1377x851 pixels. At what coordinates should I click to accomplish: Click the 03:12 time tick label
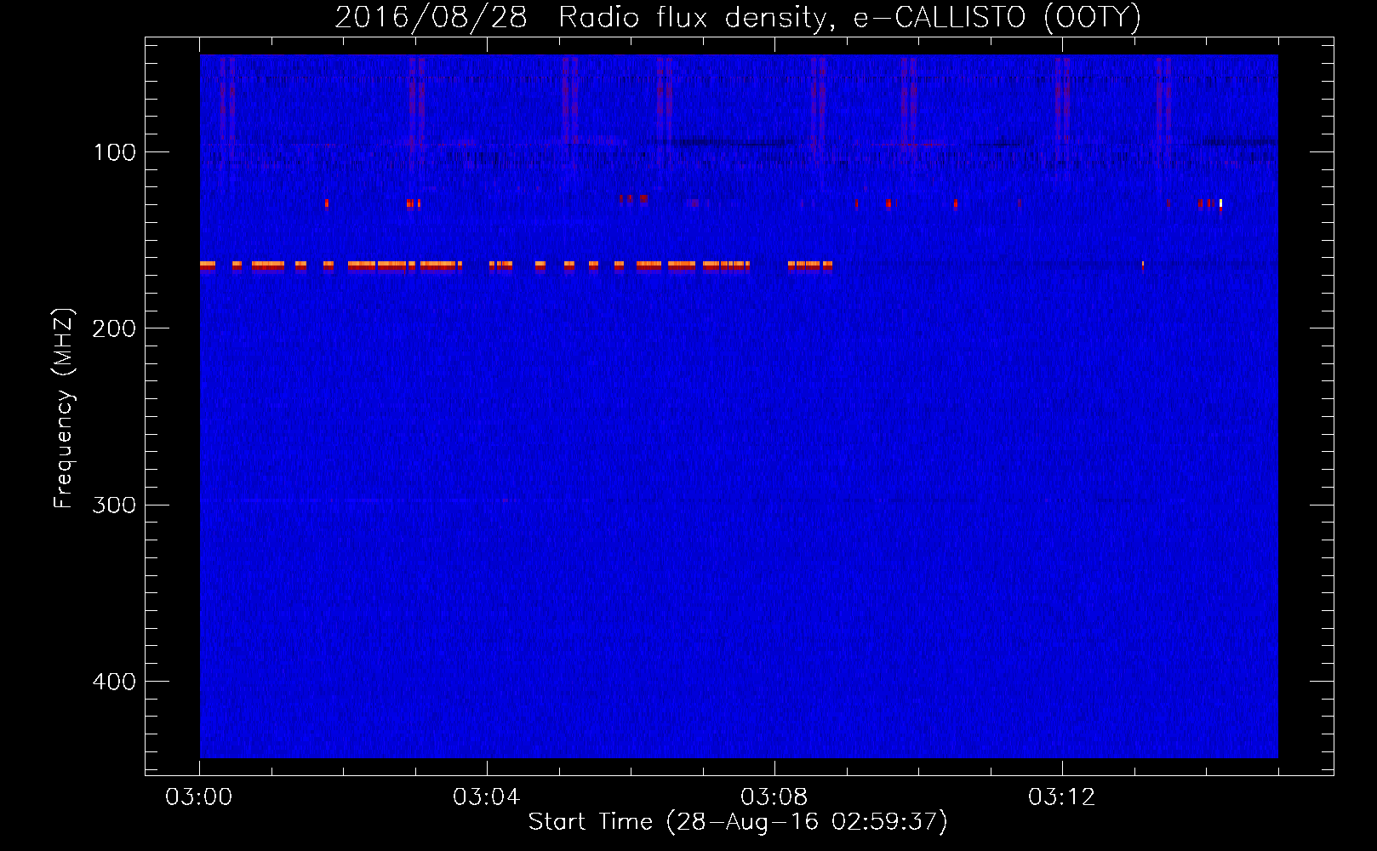1062,797
